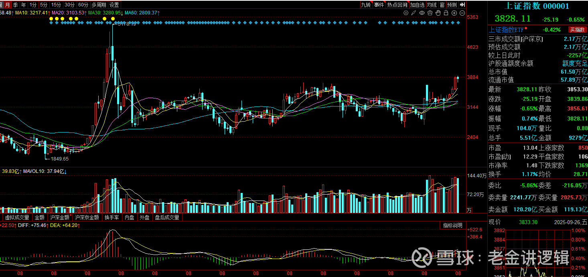Select the 15分 period tab

point(56,5)
